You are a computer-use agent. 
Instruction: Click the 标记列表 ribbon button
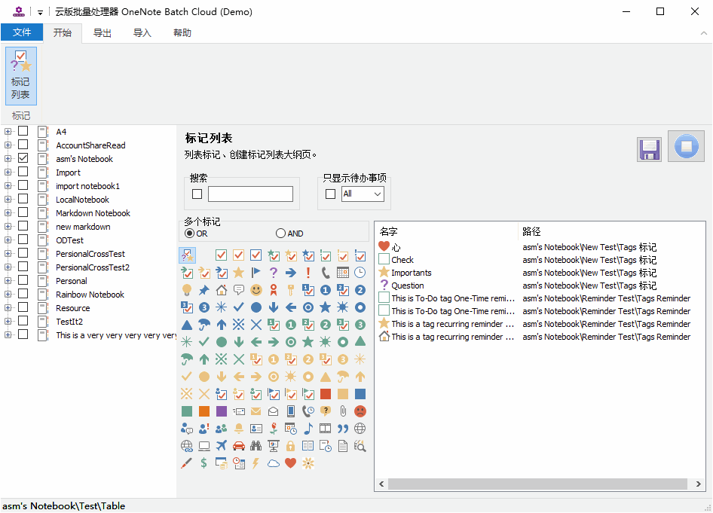[x=21, y=76]
